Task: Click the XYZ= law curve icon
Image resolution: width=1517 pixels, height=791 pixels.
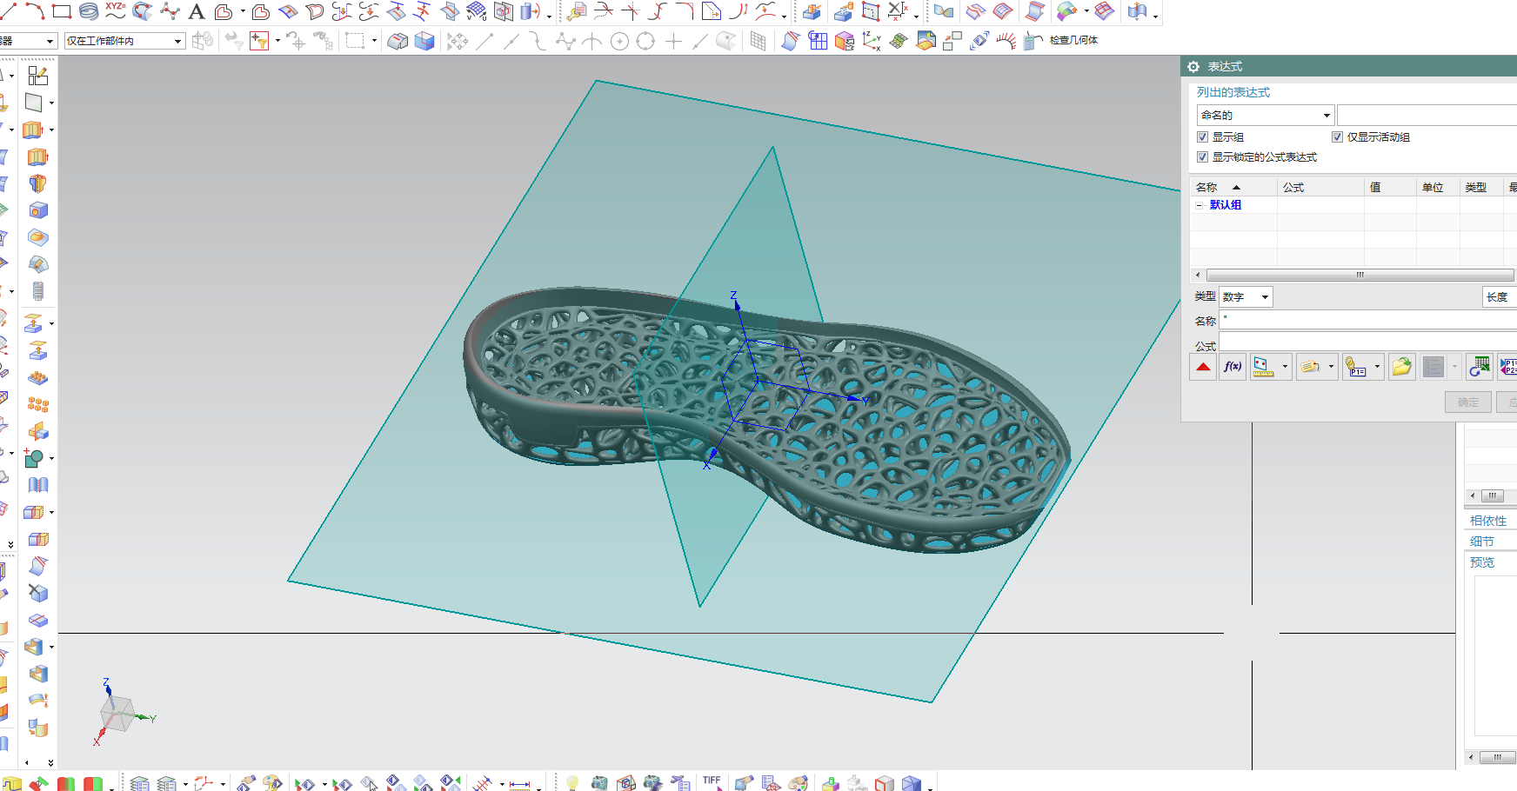Action: (116, 10)
